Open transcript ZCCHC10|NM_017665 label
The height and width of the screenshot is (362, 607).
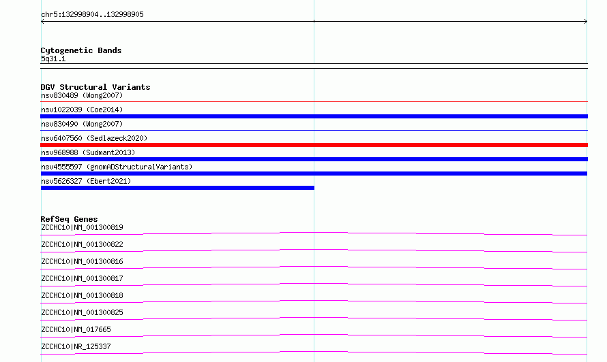pyautogui.click(x=76, y=329)
